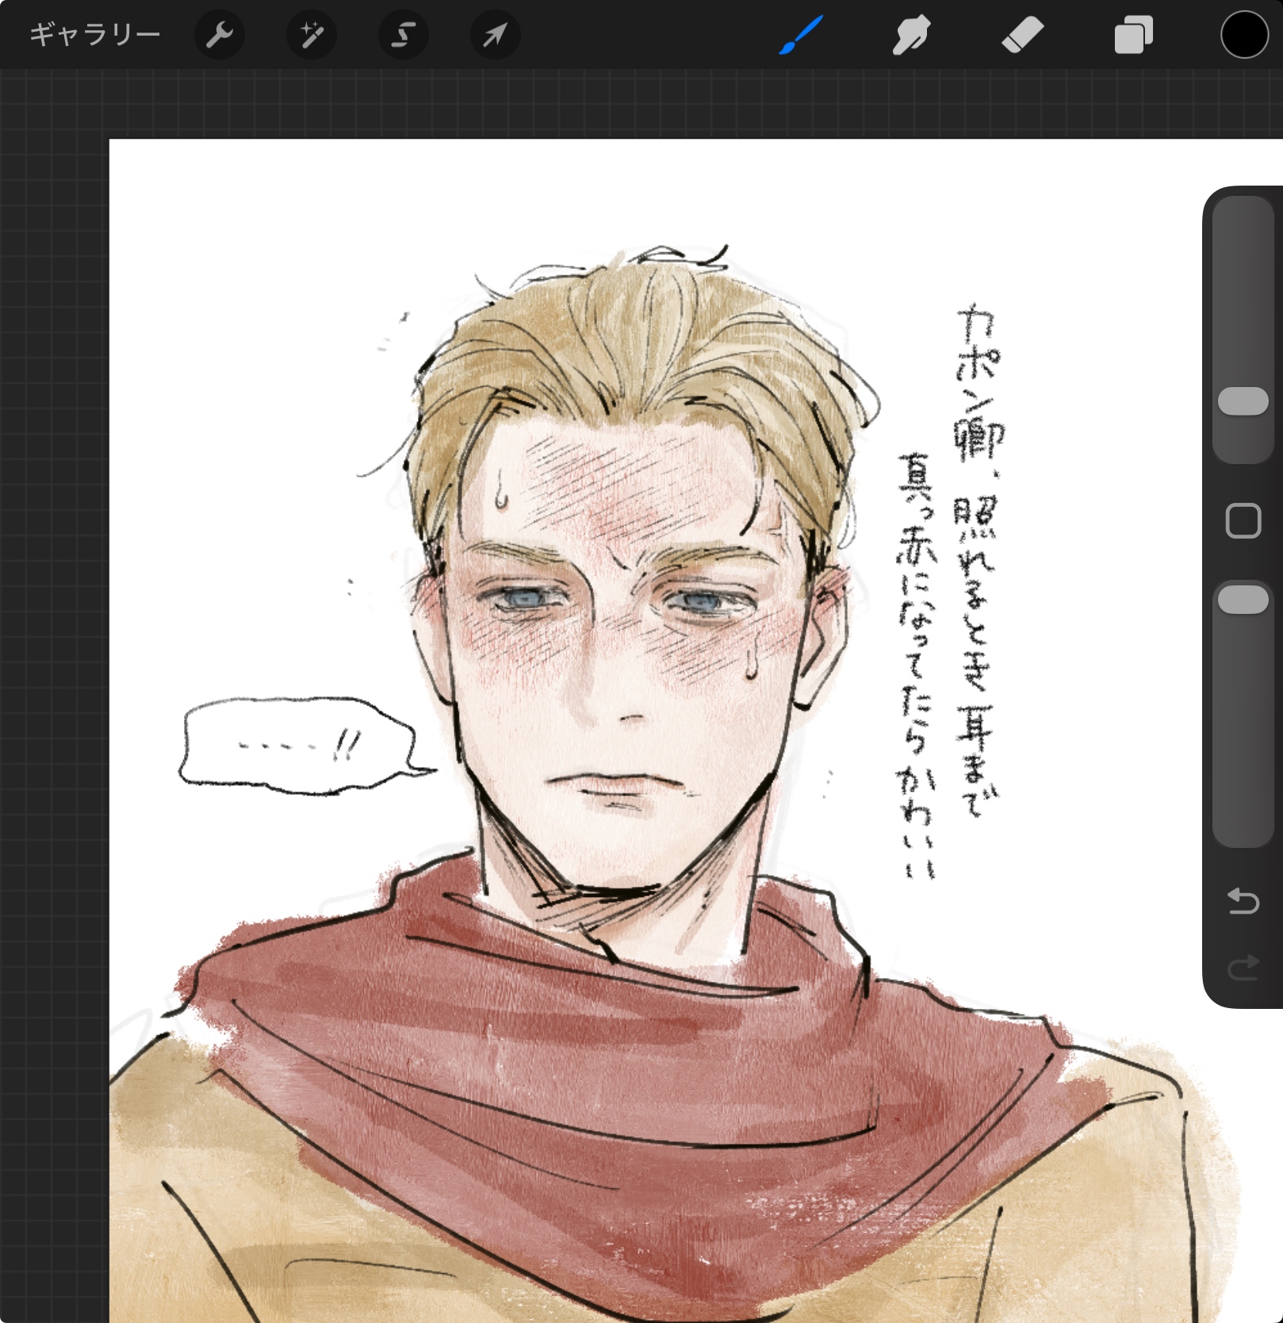Open the ギャラリー (Gallery) view

point(94,35)
